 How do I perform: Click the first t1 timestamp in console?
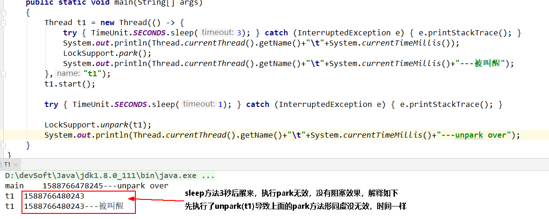[54, 196]
